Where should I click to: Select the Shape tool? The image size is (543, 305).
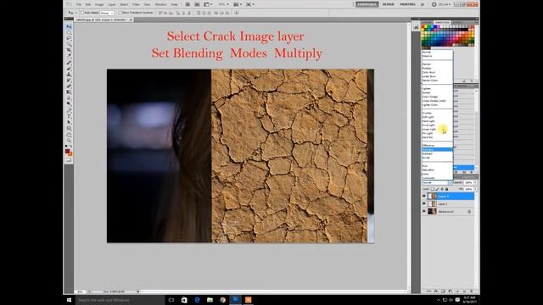point(69,128)
